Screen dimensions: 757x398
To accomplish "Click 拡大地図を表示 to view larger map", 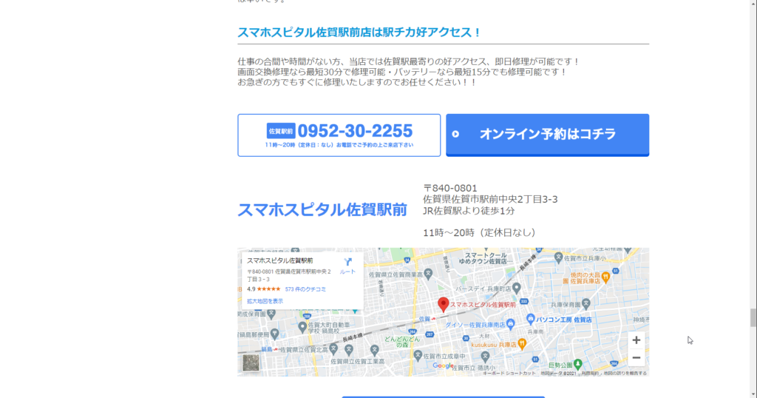I will 265,301.
